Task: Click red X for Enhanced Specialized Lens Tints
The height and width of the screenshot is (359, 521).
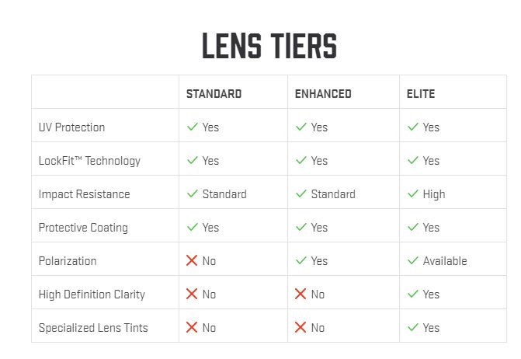Action: (x=300, y=327)
